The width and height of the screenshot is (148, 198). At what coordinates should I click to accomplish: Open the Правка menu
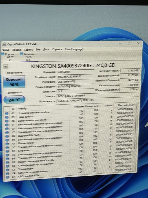[16, 50]
